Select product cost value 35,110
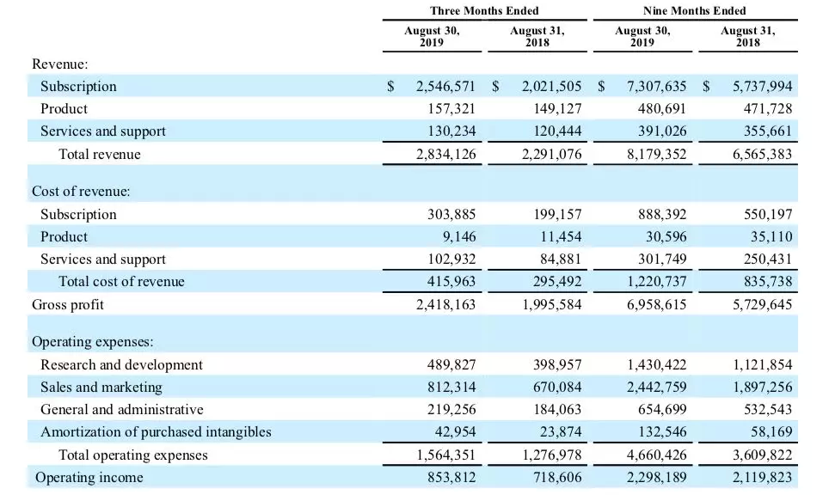Image resolution: width=829 pixels, height=501 pixels. (772, 237)
